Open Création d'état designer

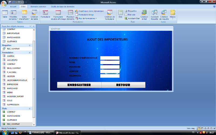(x=144, y=15)
